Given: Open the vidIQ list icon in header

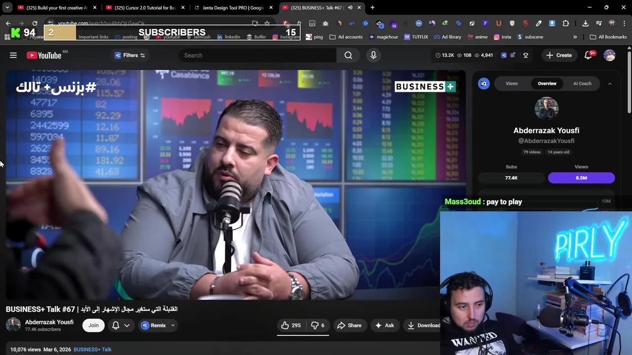Looking at the screenshot, I should pyautogui.click(x=513, y=55).
